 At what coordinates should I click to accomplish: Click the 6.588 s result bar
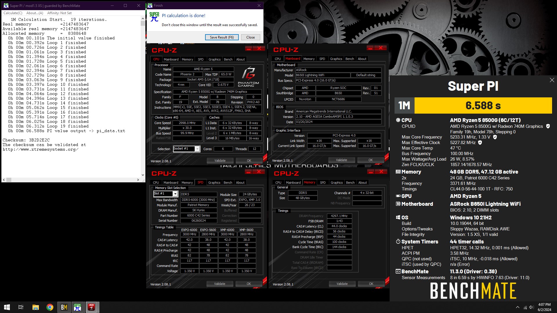pyautogui.click(x=483, y=105)
